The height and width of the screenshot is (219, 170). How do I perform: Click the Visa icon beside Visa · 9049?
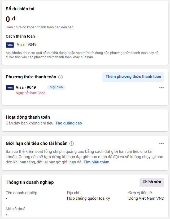(10, 87)
